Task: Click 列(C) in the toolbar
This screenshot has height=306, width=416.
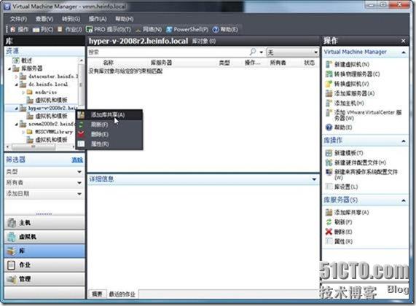Action: (x=43, y=29)
